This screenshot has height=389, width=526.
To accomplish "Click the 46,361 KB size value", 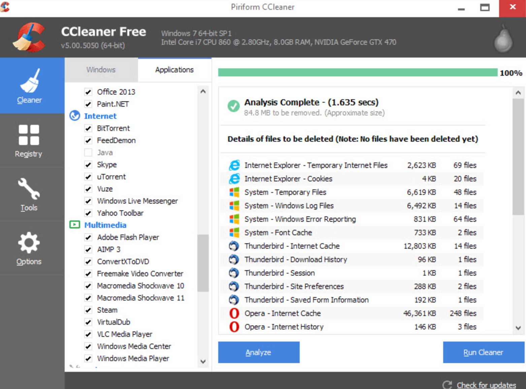I will (x=420, y=313).
